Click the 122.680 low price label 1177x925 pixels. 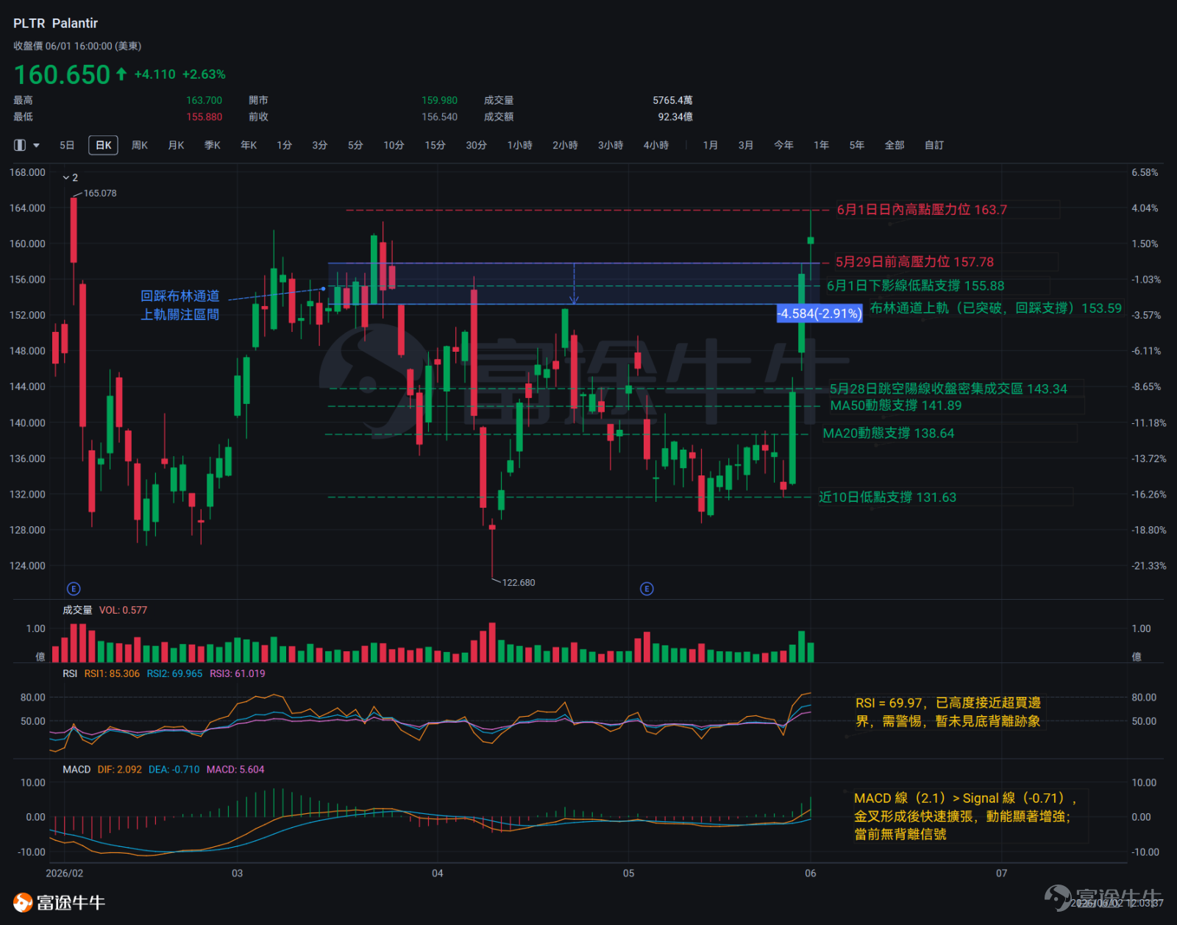[x=519, y=583]
